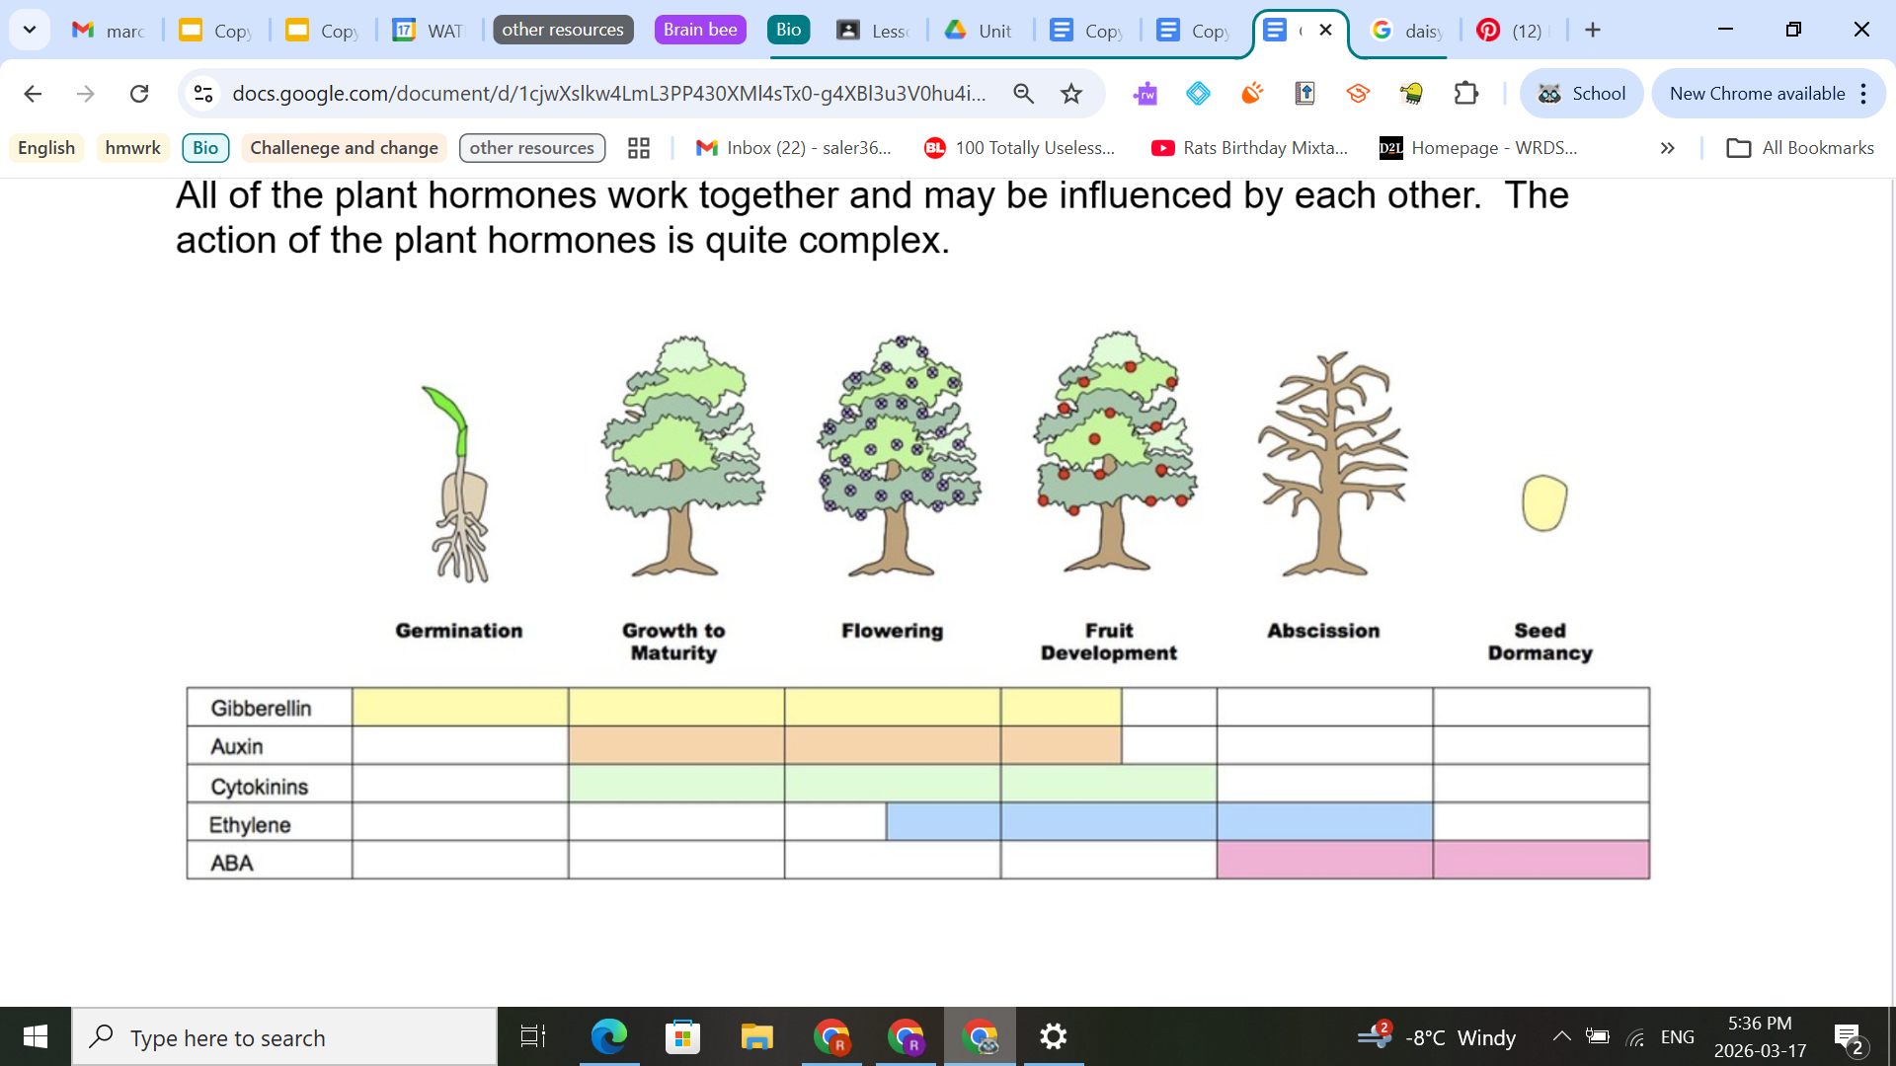
Task: Click the bookmark star icon
Action: click(x=1071, y=94)
